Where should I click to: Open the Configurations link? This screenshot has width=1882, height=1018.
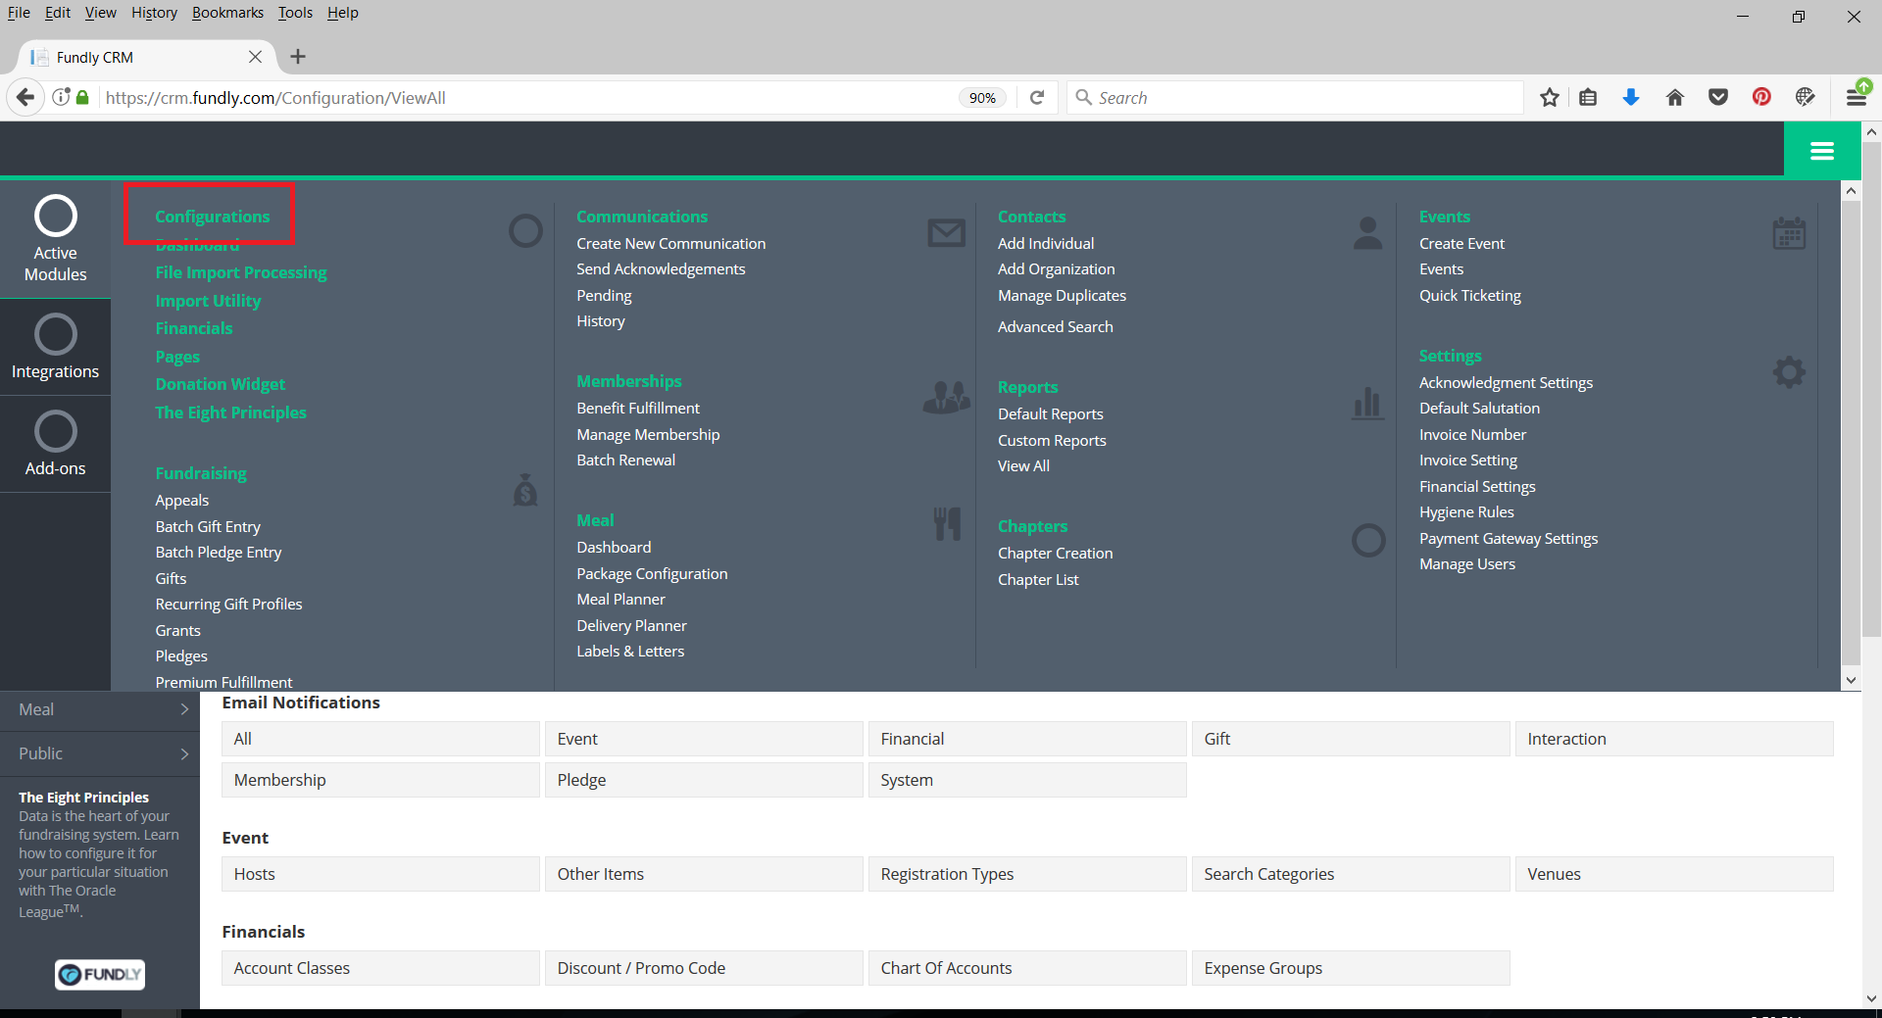point(212,217)
